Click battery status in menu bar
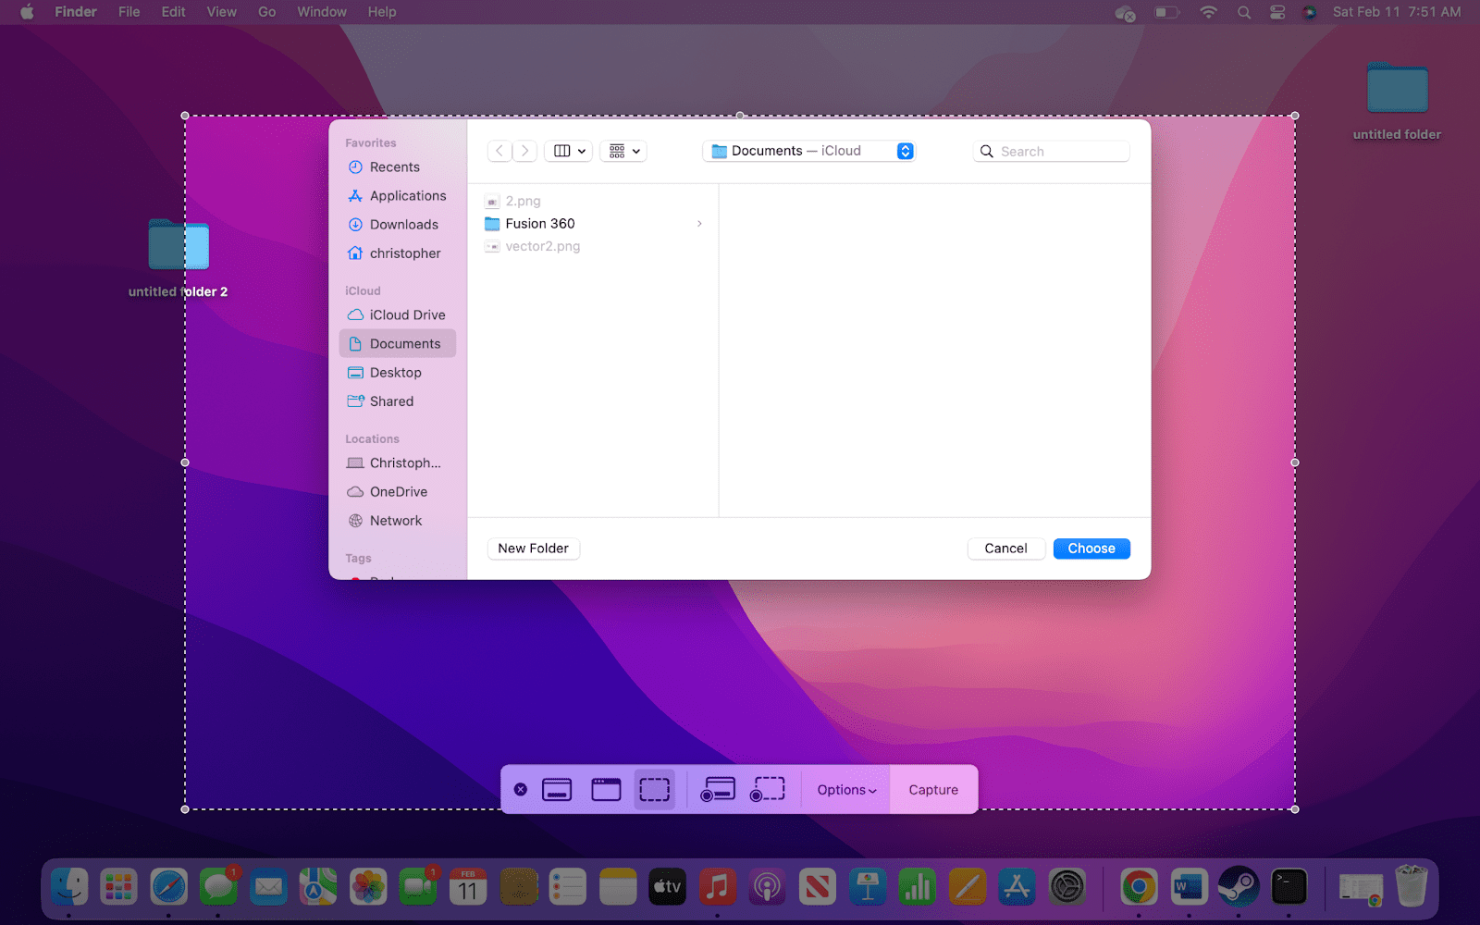Screen dimensions: 1480x925 click(1166, 12)
